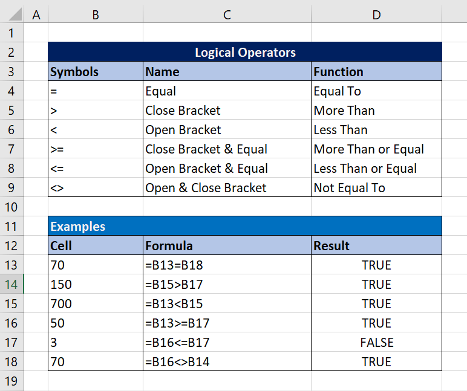Image resolution: width=467 pixels, height=391 pixels.
Task: Click the >= symbol cell
Action: click(95, 149)
